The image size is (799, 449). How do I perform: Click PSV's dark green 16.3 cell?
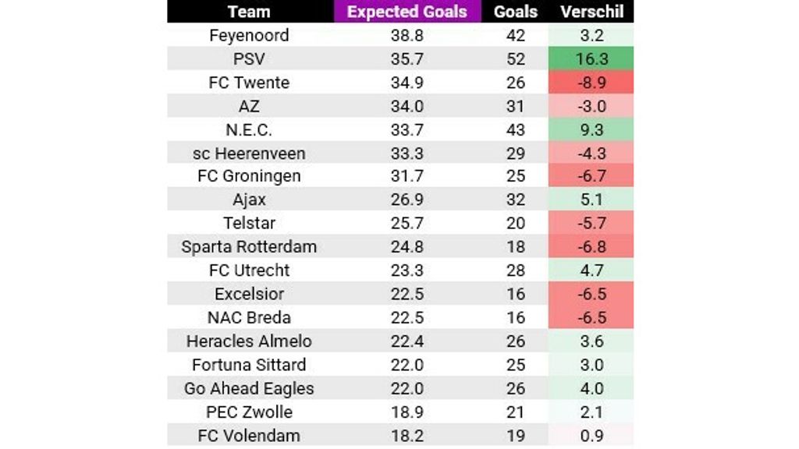tap(592, 59)
